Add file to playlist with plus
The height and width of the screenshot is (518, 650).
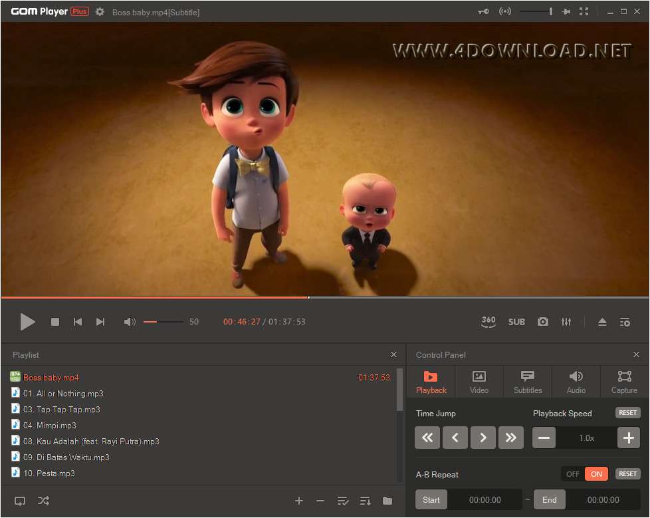299,501
